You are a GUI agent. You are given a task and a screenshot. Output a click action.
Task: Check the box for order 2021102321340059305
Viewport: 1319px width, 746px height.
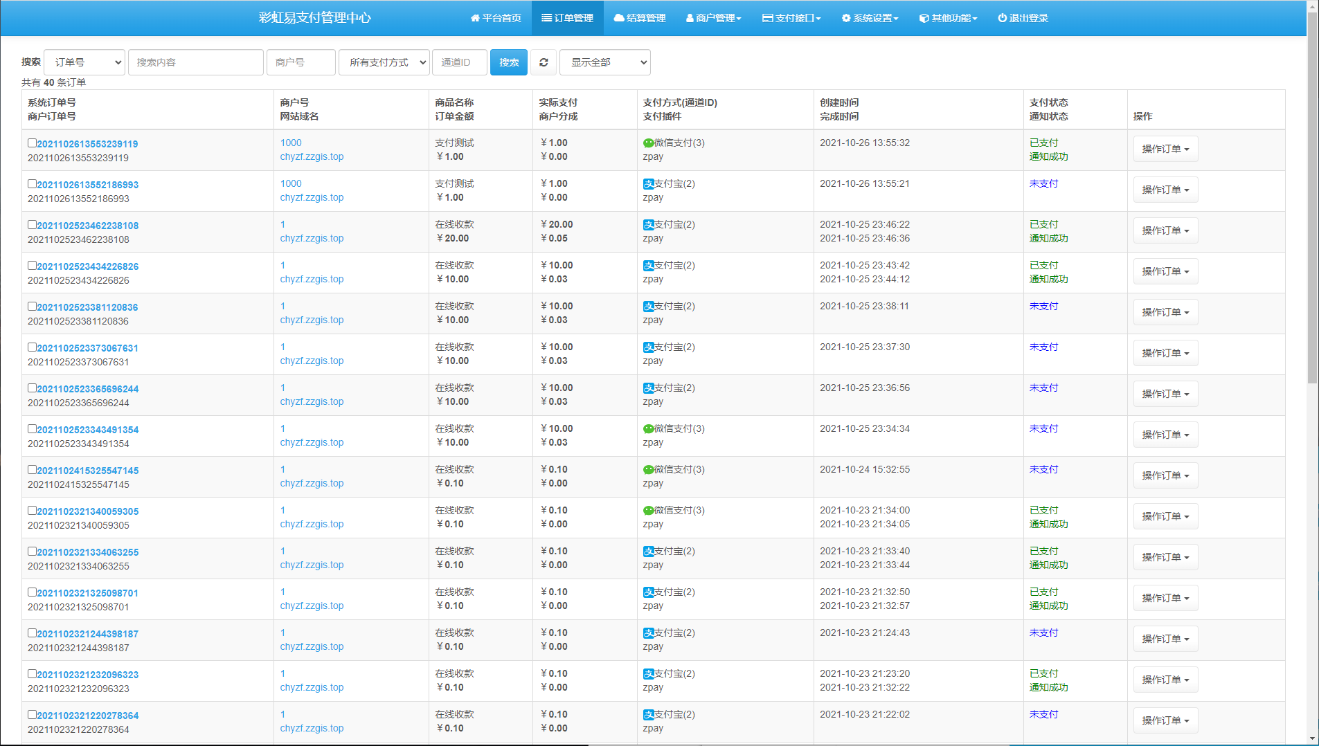(x=32, y=511)
